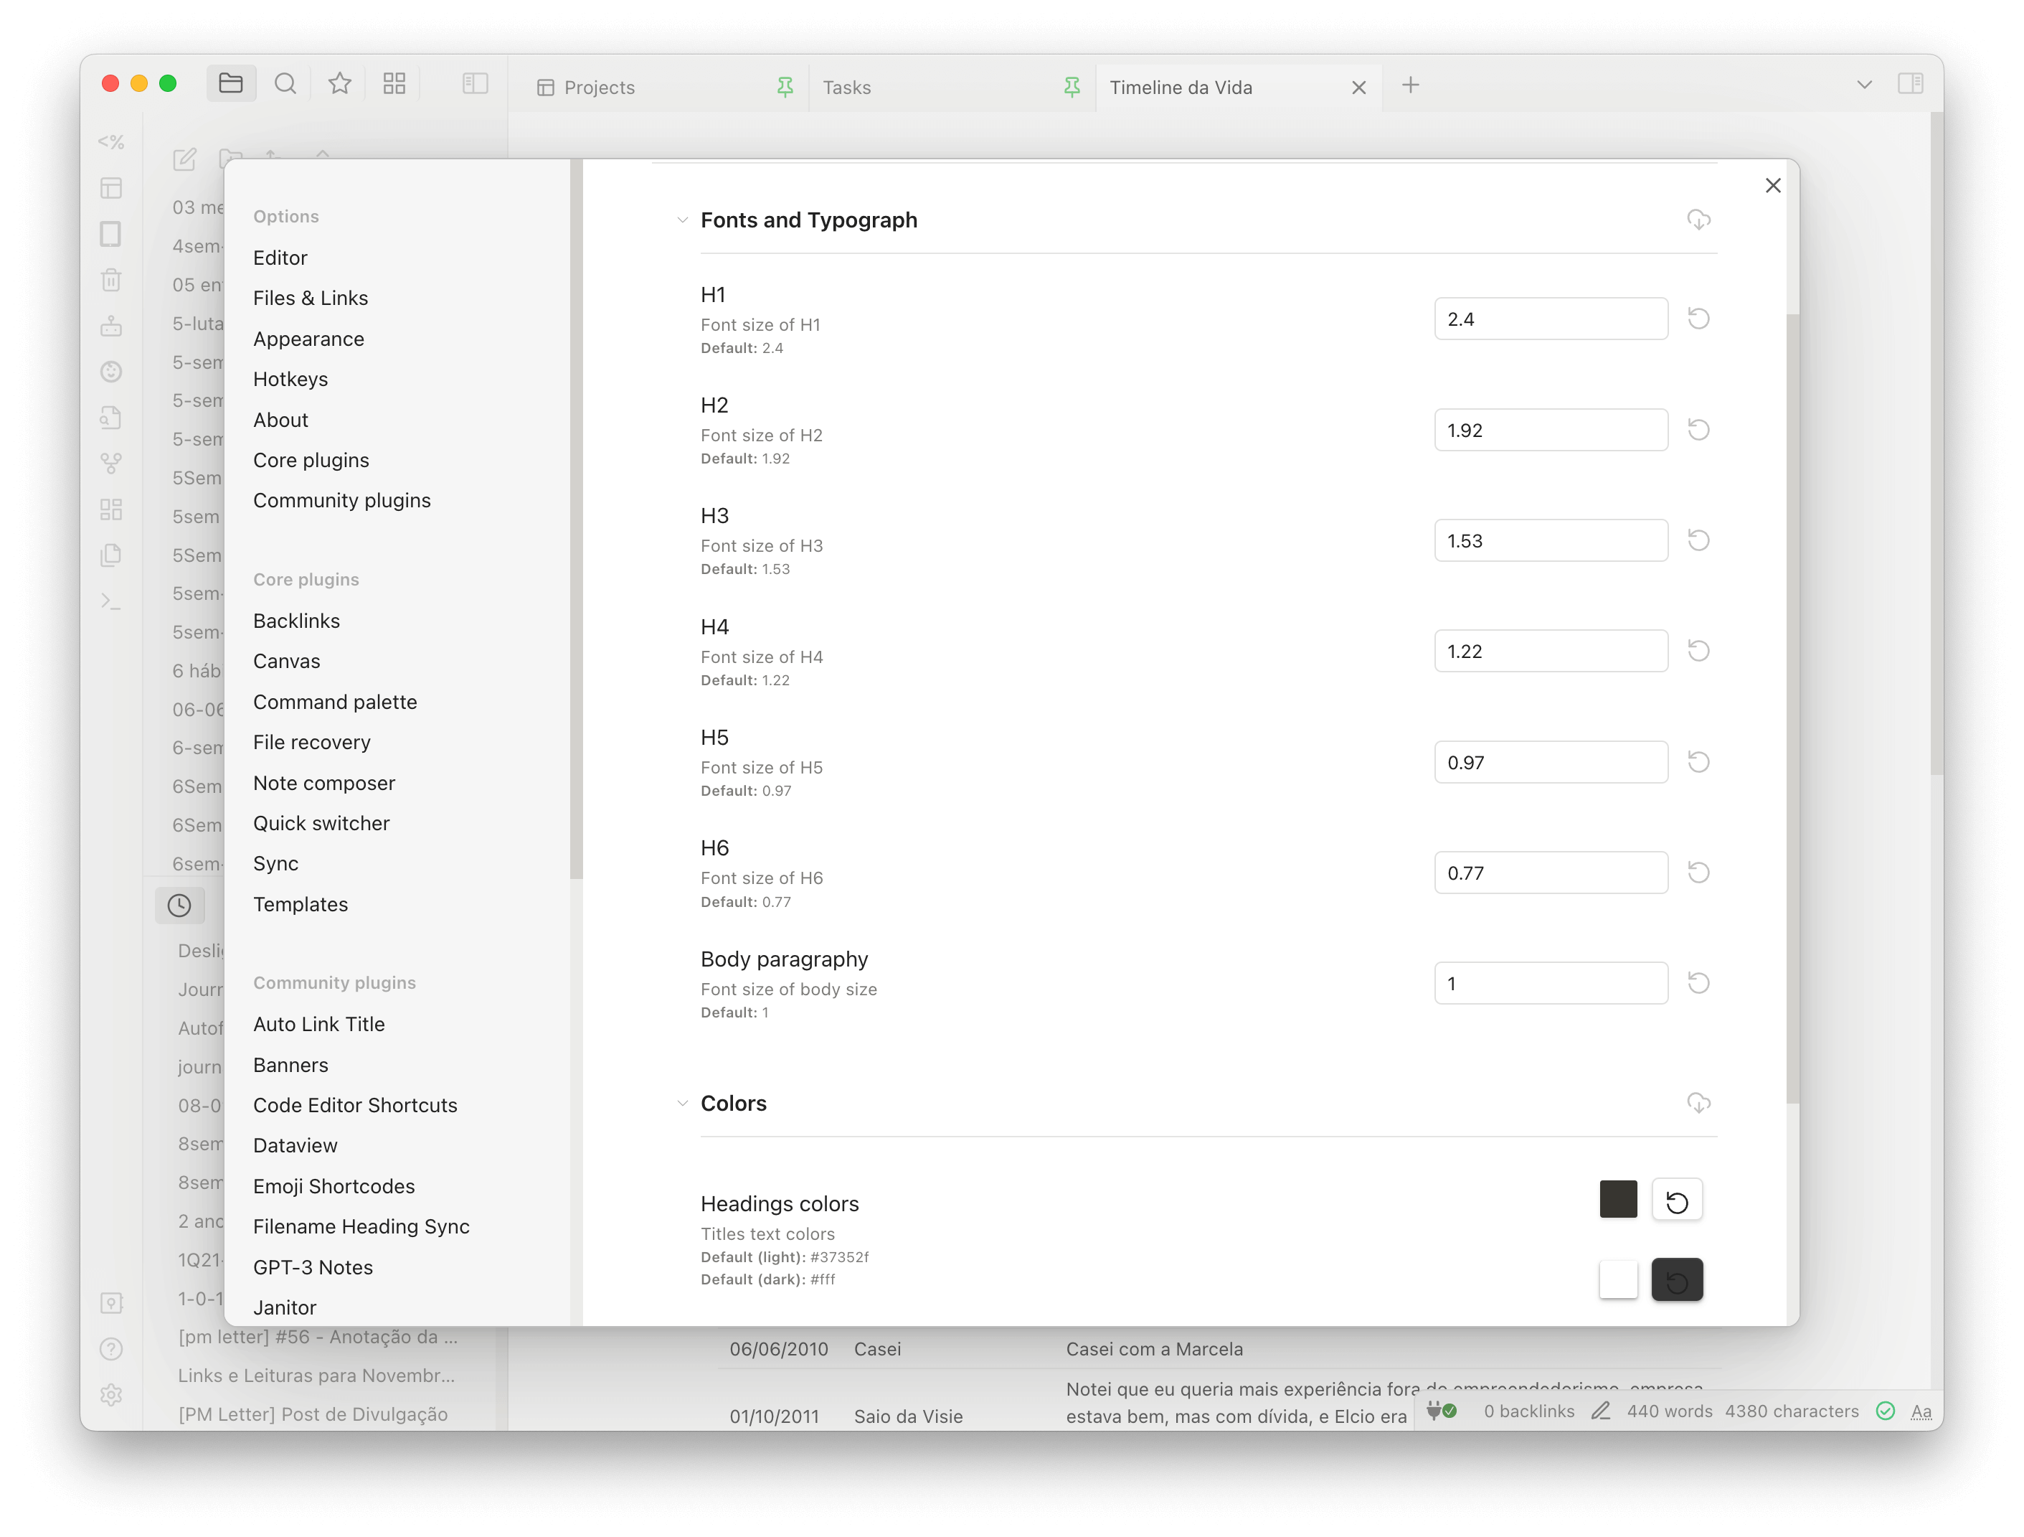This screenshot has width=2024, height=1537.
Task: Open a new tab with plus button
Action: (x=1410, y=85)
